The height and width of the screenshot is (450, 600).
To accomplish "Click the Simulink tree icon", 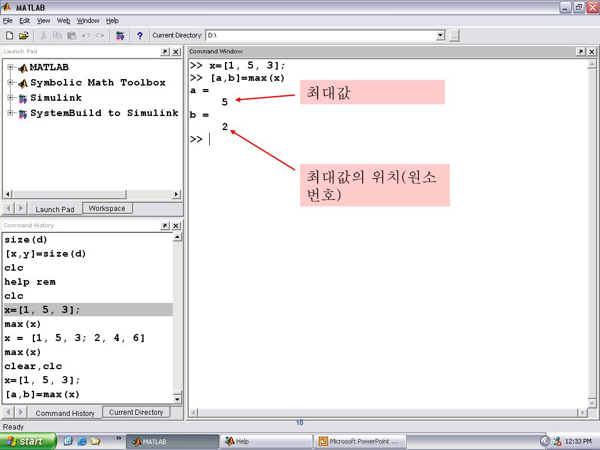I will [23, 98].
